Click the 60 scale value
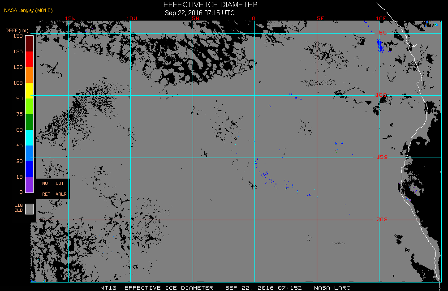This screenshot has height=291, width=448. (x=19, y=130)
